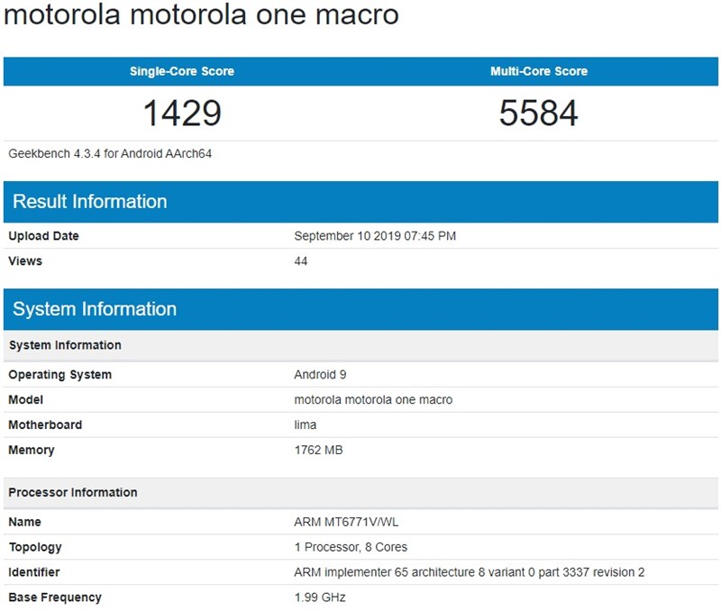
Task: Select the Views label
Action: click(25, 261)
